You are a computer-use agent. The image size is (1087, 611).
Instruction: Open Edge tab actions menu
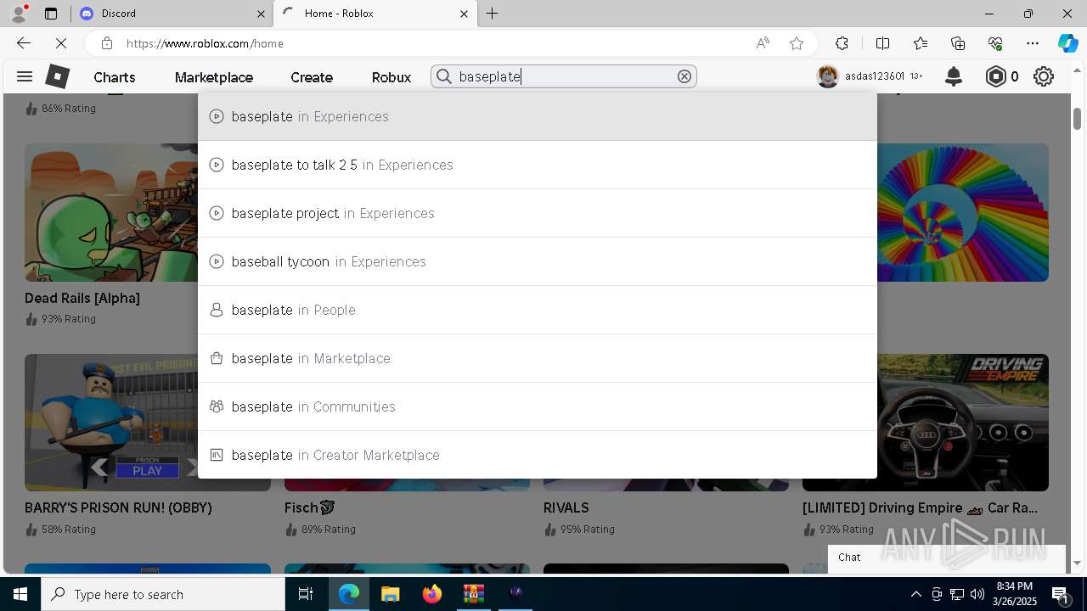tap(51, 14)
